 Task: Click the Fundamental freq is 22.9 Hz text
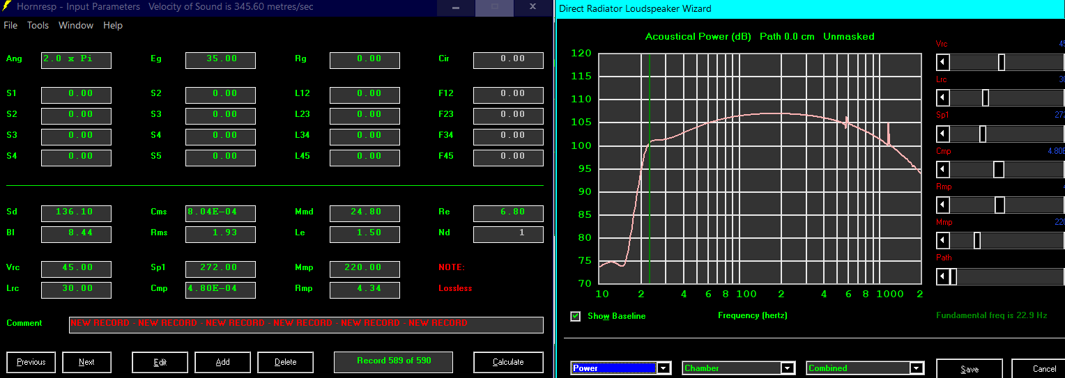991,315
